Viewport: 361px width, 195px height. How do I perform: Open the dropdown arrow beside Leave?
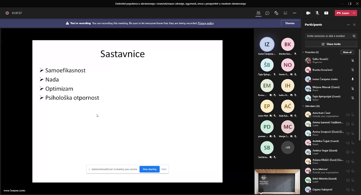354,13
